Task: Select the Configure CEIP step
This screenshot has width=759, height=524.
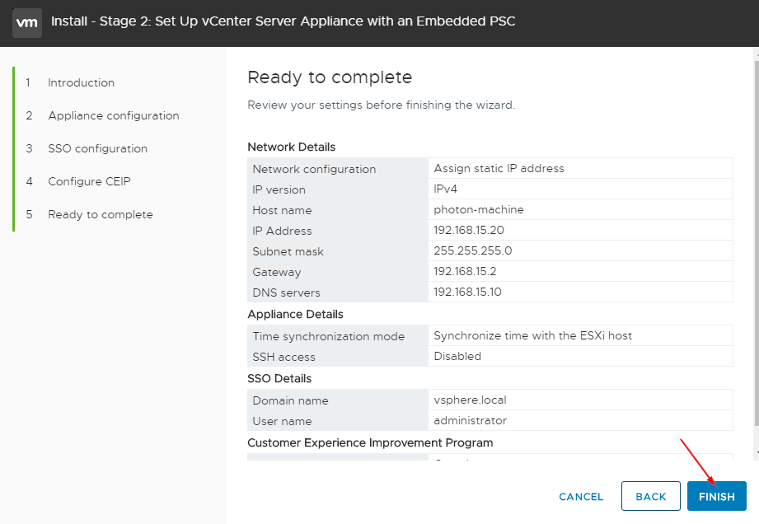Action: pyautogui.click(x=89, y=181)
